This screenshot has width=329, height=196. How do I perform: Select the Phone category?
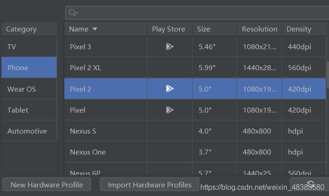29,67
